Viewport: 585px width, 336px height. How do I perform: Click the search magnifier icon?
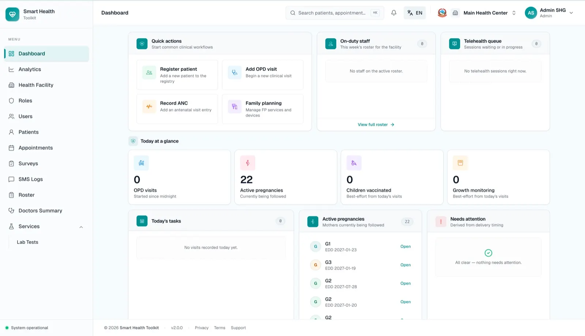tap(293, 13)
